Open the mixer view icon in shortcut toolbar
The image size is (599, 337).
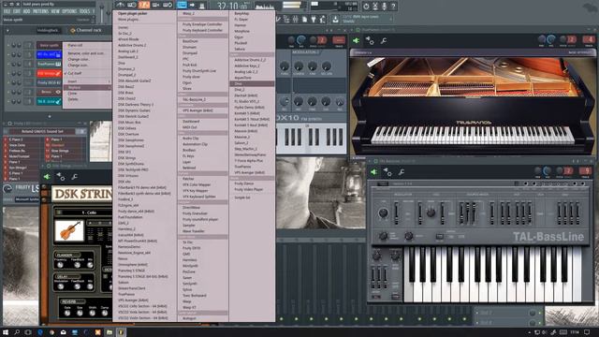click(296, 19)
